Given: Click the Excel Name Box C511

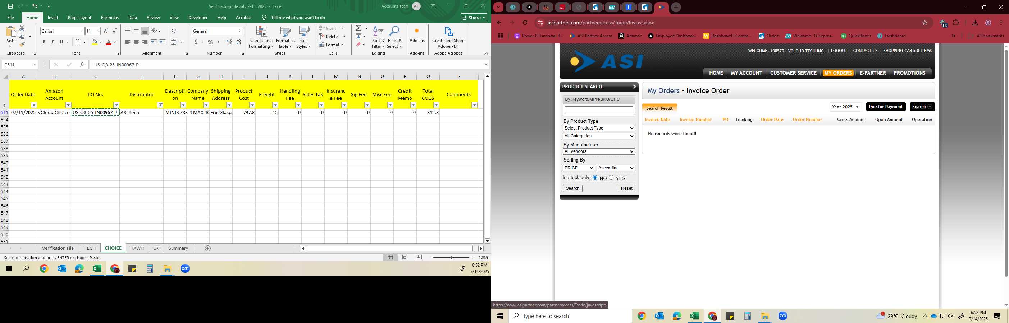Looking at the screenshot, I should point(19,65).
